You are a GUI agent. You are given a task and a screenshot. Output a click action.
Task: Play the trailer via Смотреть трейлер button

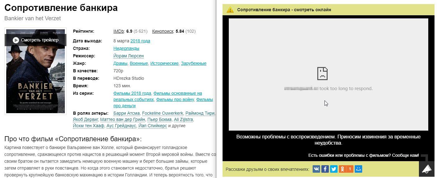[36, 40]
